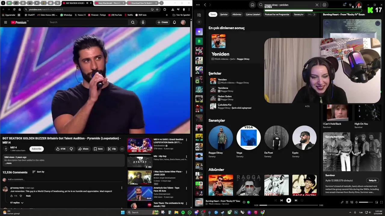Open Liked Songs heart in Spotify sidebar
Screen dimensions: 385x216
point(199,31)
